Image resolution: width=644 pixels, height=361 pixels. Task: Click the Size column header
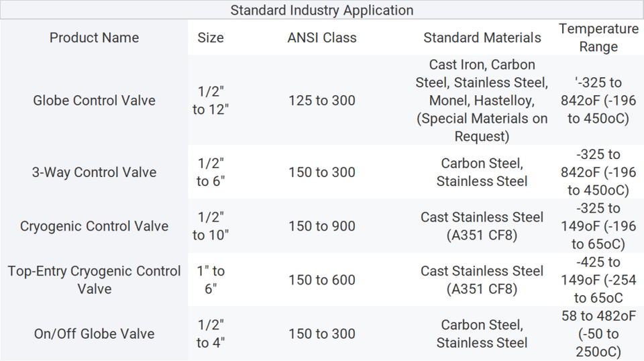coord(210,38)
